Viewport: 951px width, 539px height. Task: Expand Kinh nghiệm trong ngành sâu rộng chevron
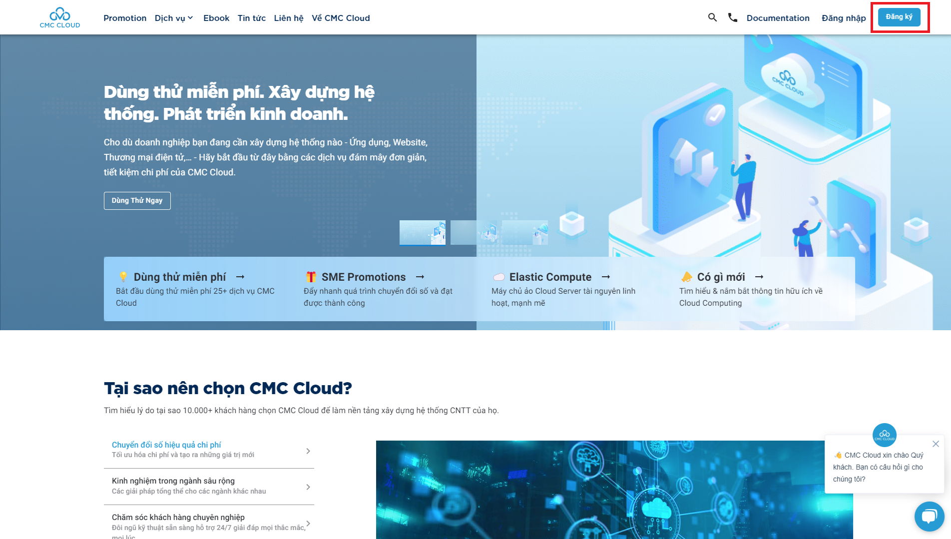point(308,487)
